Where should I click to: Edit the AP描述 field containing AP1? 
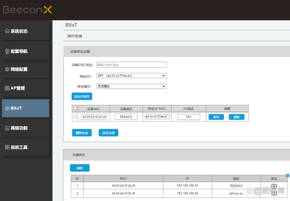[x=188, y=117]
